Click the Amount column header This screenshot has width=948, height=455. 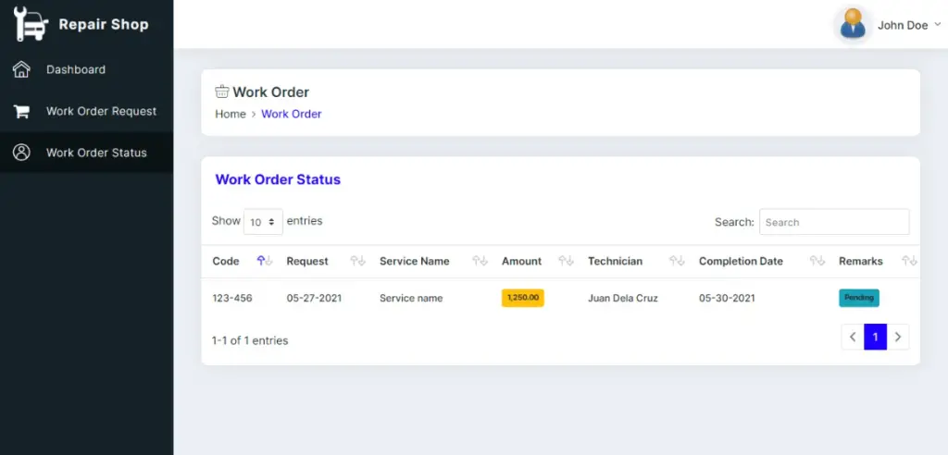click(521, 261)
